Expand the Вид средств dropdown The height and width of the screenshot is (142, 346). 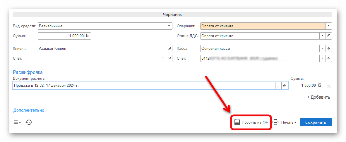pyautogui.click(x=169, y=26)
